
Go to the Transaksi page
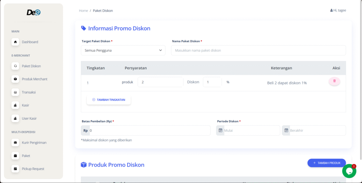click(x=28, y=92)
